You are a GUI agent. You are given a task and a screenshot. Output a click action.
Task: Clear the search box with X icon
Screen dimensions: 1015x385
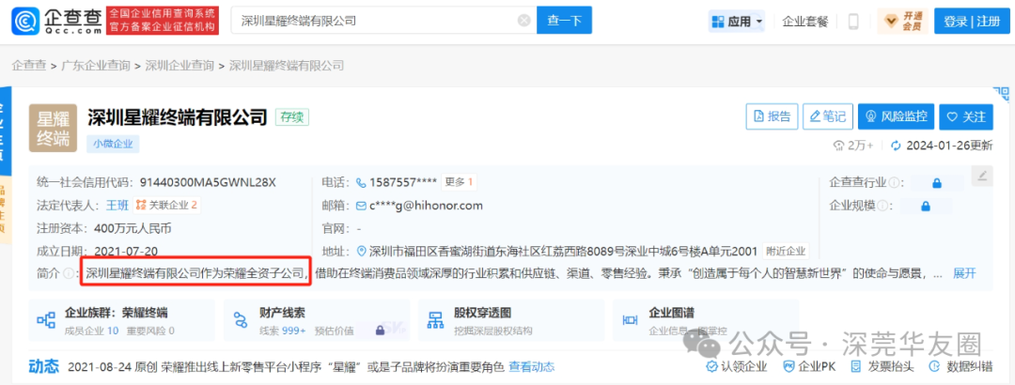pyautogui.click(x=524, y=21)
